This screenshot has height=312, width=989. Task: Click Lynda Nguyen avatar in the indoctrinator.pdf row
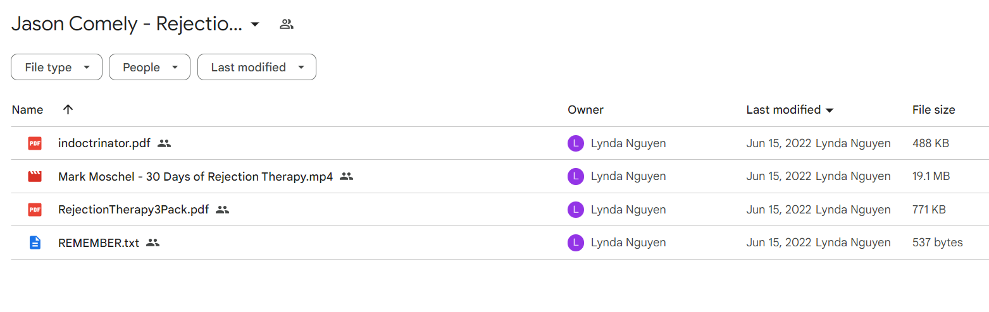click(x=575, y=143)
